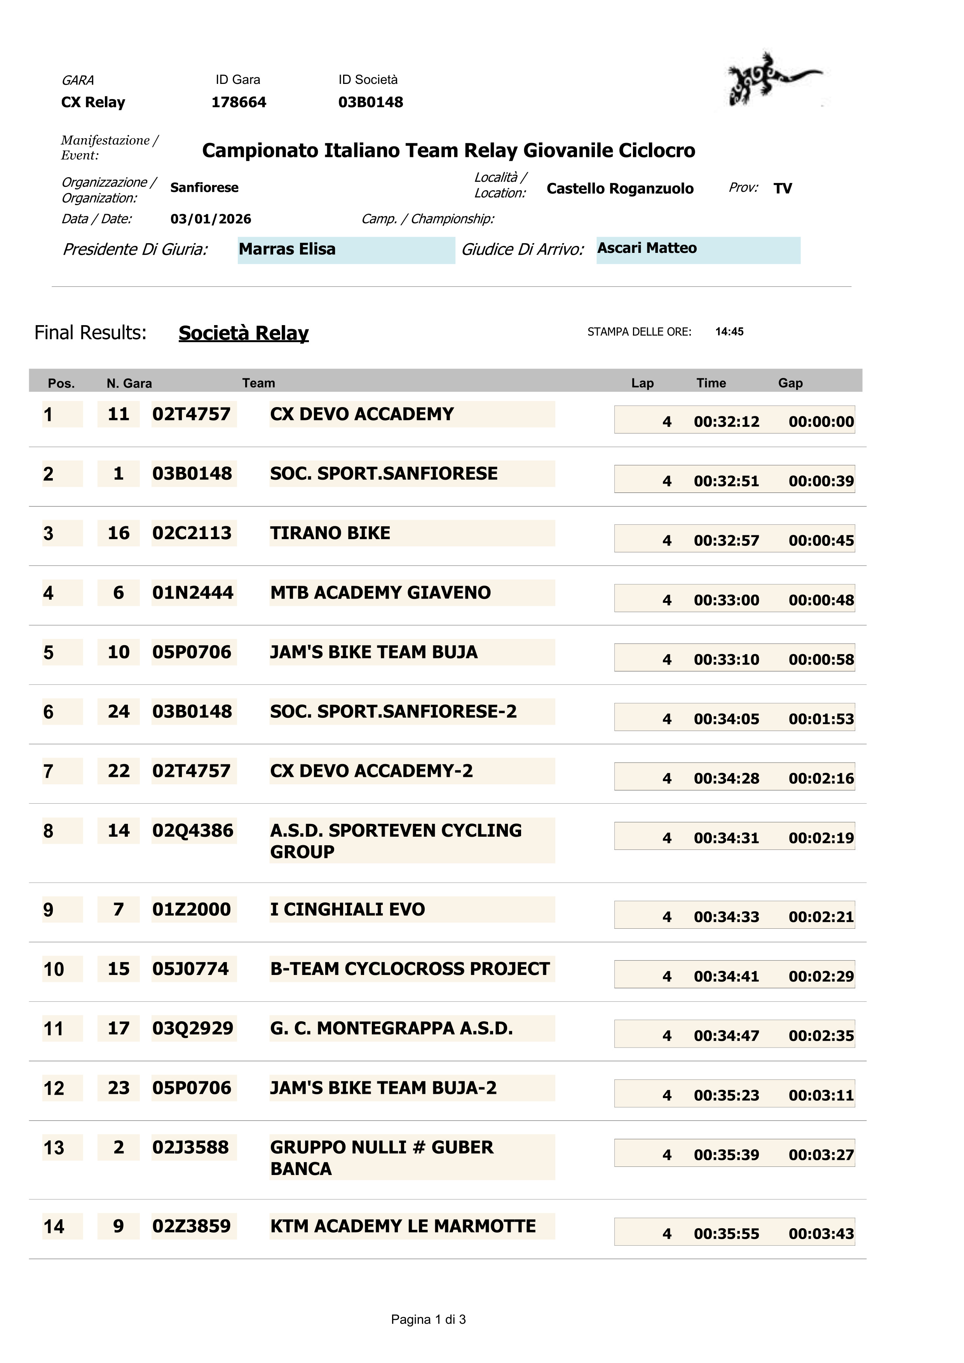Click the Lap column header

tap(642, 383)
